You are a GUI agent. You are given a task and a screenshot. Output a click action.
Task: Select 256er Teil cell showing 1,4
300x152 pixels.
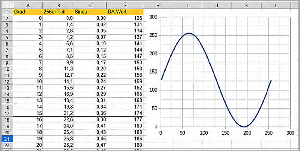pyautogui.click(x=58, y=24)
